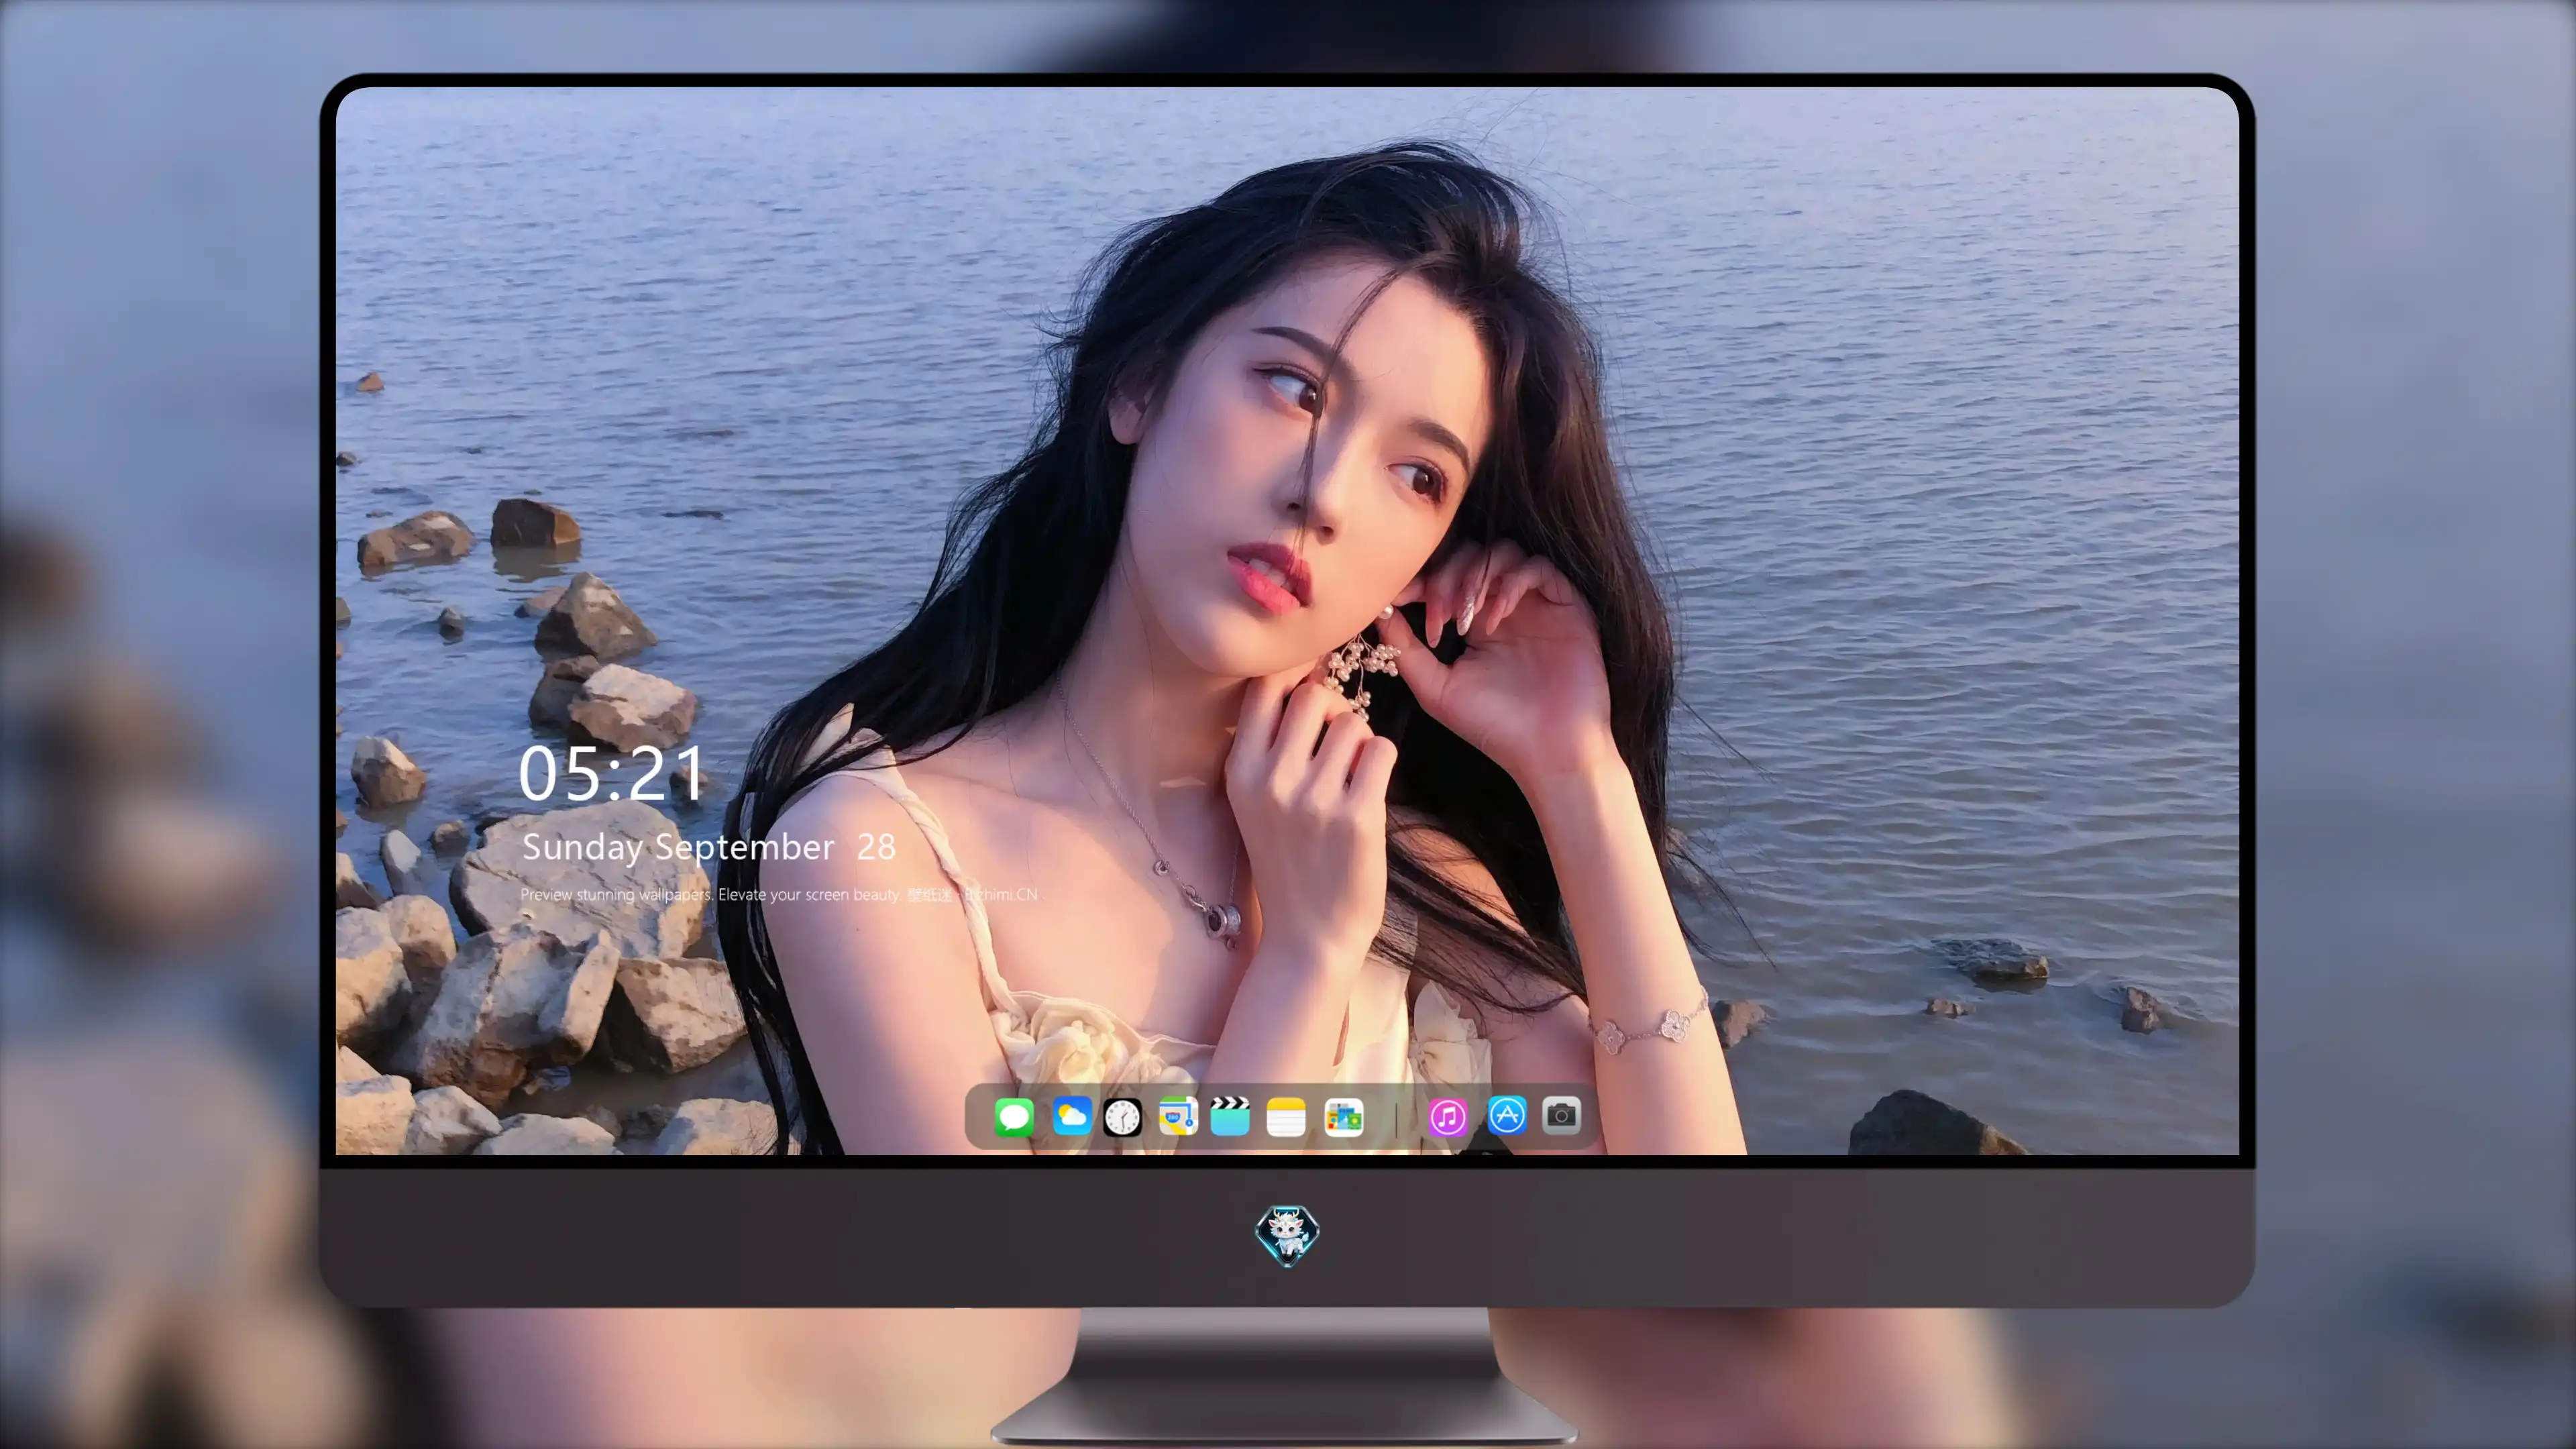Open the clapperboard Videos app in the dock
Image resolution: width=2576 pixels, height=1449 pixels.
1230,1116
